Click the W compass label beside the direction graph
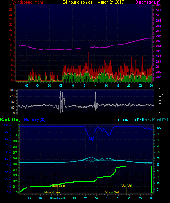Viewport: 170px width, 203px height. coord(161,96)
